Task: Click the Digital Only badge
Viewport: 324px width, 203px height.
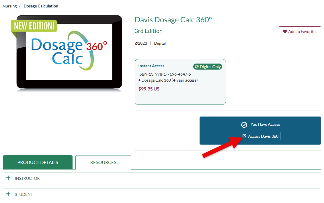Action: click(208, 67)
